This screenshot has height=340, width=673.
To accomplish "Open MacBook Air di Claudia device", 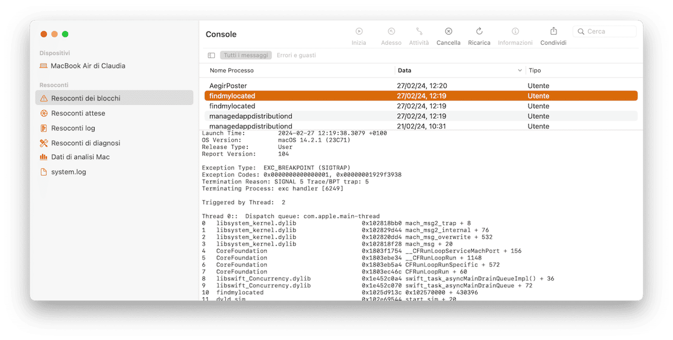I will pyautogui.click(x=88, y=66).
